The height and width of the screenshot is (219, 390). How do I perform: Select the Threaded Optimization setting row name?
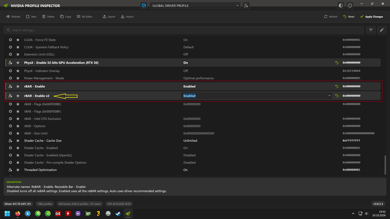click(x=41, y=170)
